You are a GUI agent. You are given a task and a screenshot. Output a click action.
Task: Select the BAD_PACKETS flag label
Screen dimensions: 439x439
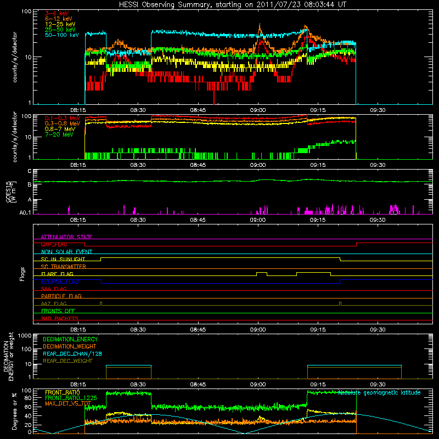tap(60, 318)
